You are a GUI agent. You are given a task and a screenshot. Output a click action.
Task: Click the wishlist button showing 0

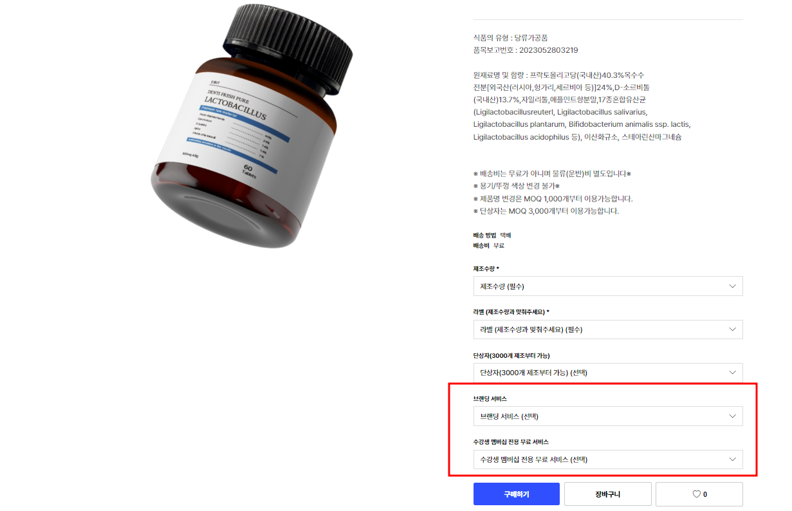point(699,494)
